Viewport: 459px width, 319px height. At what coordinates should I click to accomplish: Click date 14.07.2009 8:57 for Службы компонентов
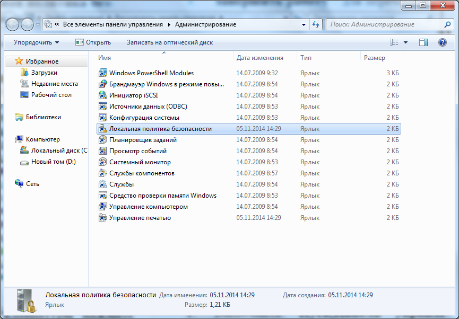(x=257, y=173)
